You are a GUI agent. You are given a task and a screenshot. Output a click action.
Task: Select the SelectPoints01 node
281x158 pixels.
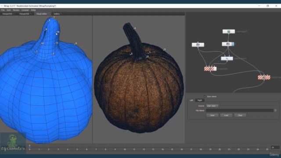pyautogui.click(x=227, y=58)
